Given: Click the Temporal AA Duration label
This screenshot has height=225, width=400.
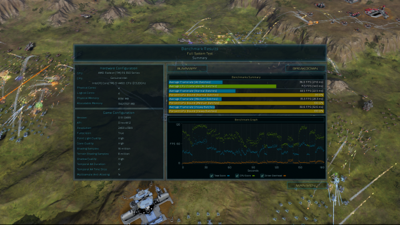Looking at the screenshot, I should coord(91,164).
